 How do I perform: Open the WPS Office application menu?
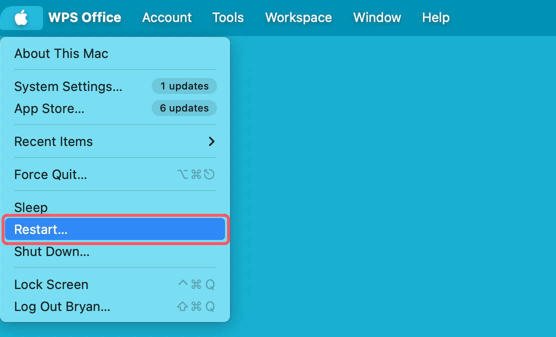pyautogui.click(x=84, y=18)
